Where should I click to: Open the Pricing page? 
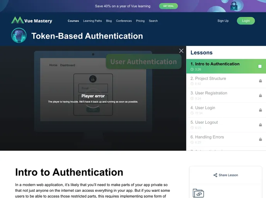coord(140,21)
